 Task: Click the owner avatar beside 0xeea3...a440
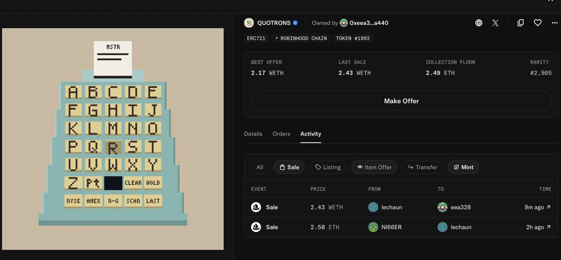coord(344,23)
